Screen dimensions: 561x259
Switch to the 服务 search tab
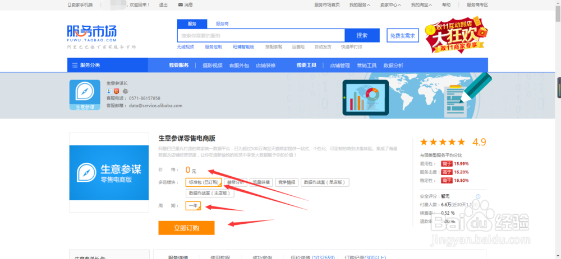pyautogui.click(x=192, y=23)
